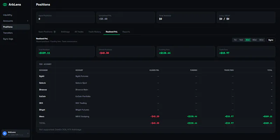Switch to the Trade History tab
Image resolution: width=280 pixels, height=140 pixels.
(94, 32)
